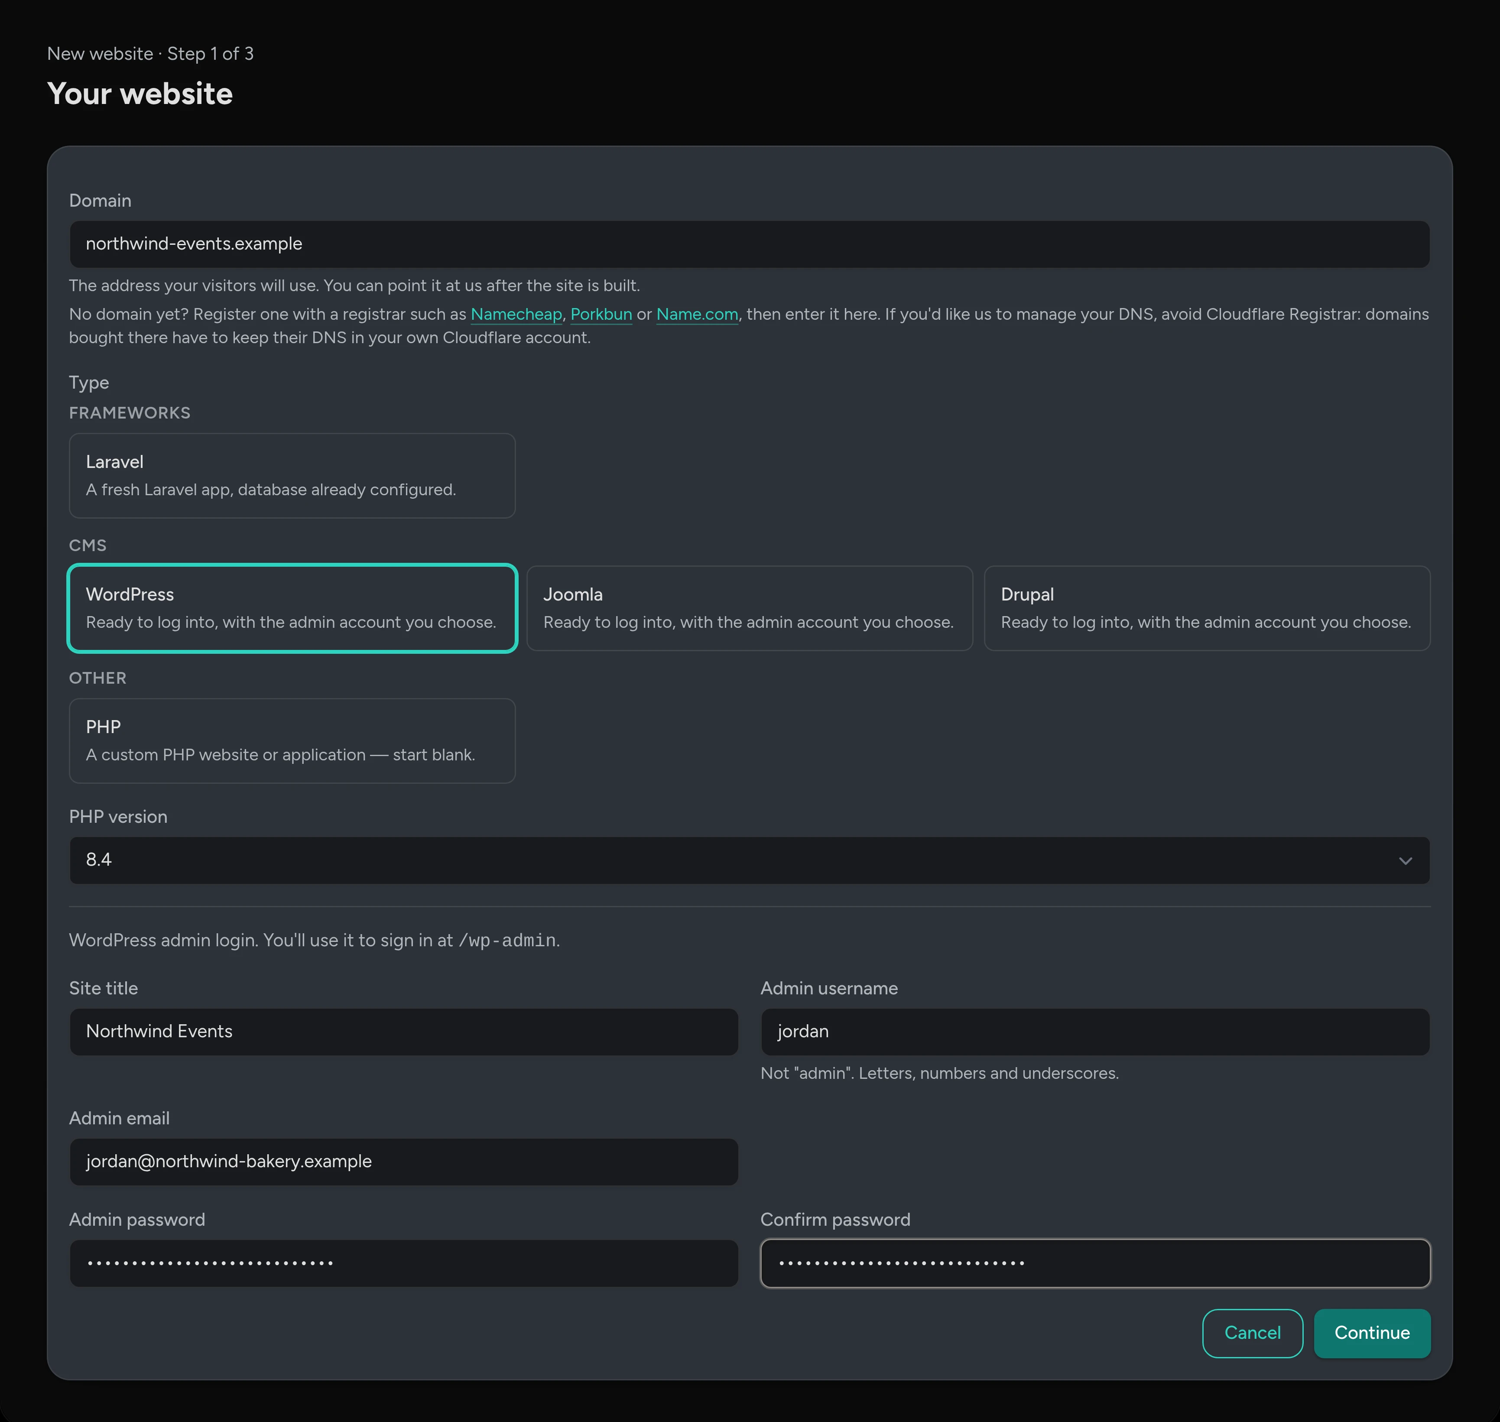The image size is (1500, 1422).
Task: Focus the Site title field
Action: tap(403, 1032)
